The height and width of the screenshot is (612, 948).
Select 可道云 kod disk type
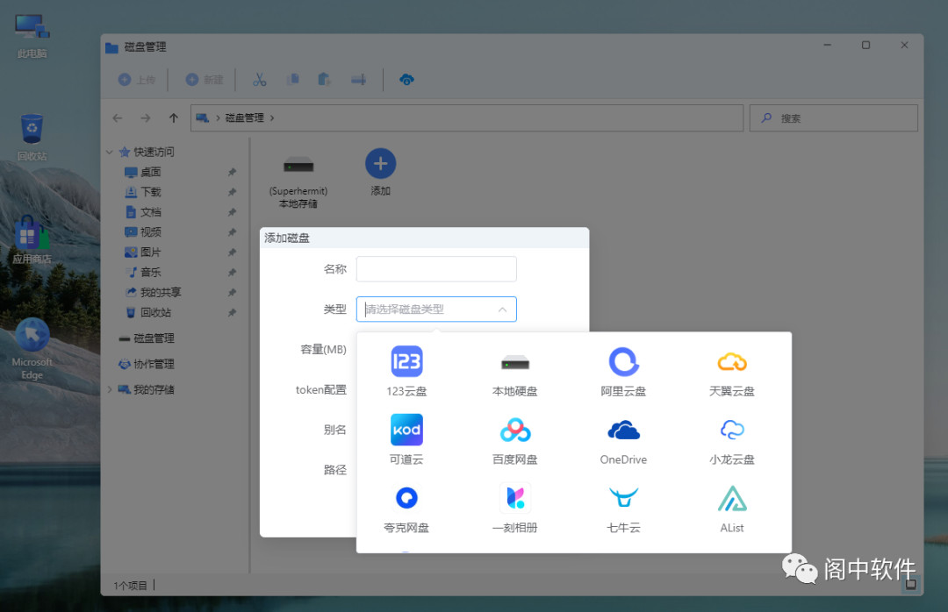click(406, 440)
